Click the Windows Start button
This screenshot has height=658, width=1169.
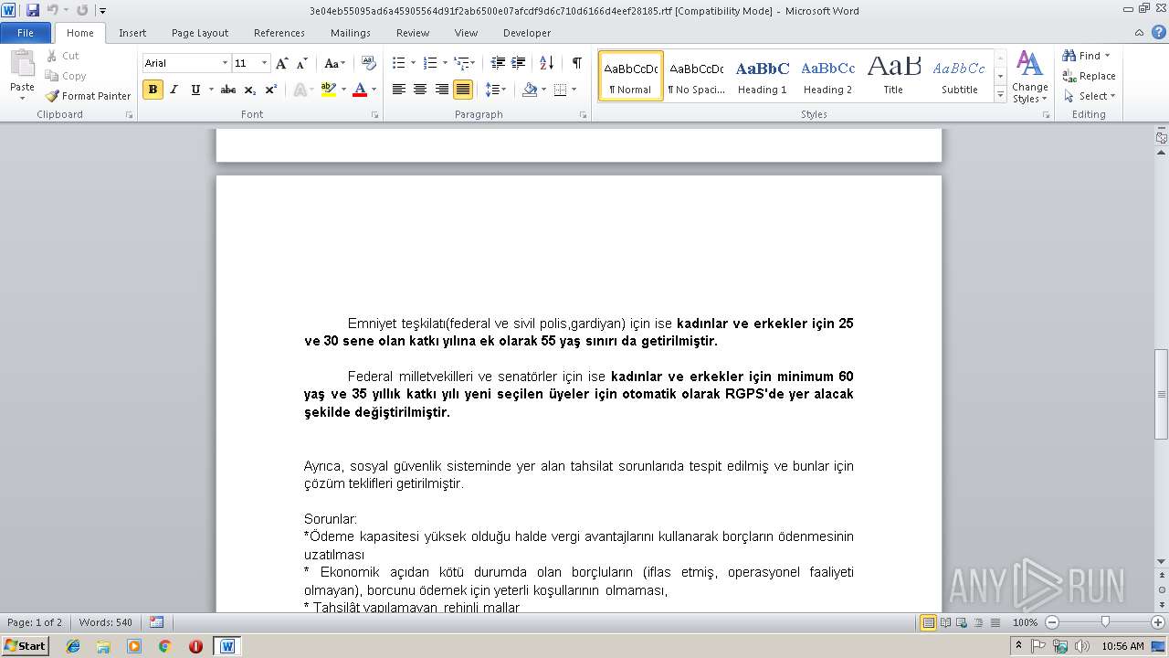coord(25,645)
